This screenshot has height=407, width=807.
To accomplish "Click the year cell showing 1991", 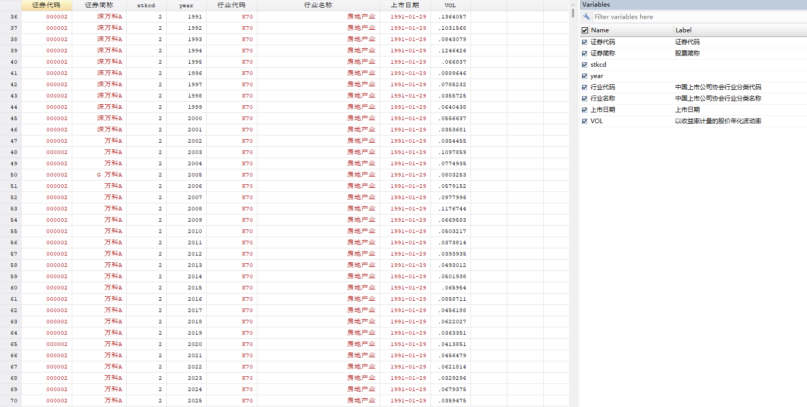I will [x=186, y=17].
